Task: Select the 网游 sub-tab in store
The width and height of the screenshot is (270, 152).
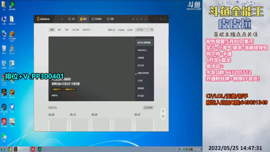Action: [x=67, y=30]
